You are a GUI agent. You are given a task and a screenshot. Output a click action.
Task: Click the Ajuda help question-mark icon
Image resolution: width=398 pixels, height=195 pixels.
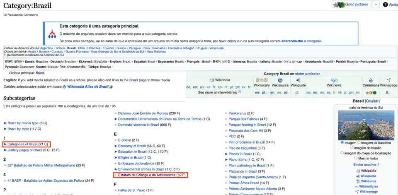385,5
